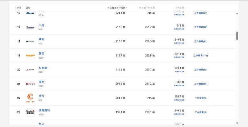Open the 和泰車 company page link

point(43,68)
